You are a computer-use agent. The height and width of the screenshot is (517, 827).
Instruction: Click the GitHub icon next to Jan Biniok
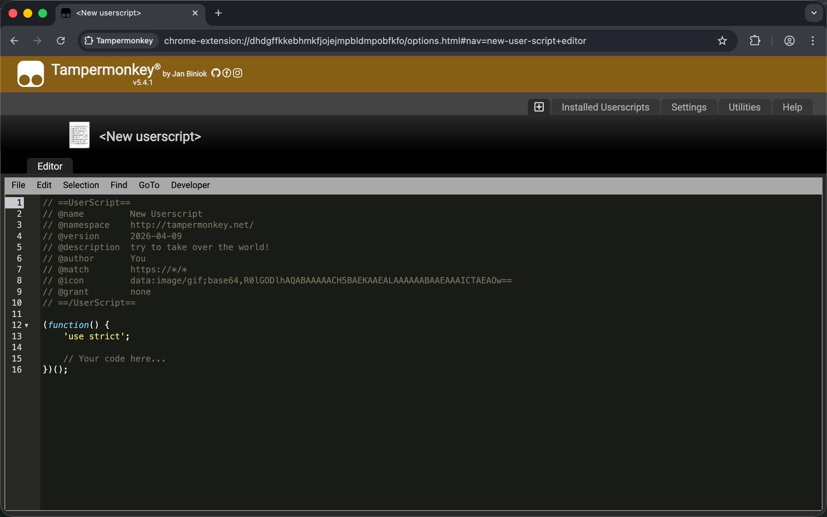(216, 73)
